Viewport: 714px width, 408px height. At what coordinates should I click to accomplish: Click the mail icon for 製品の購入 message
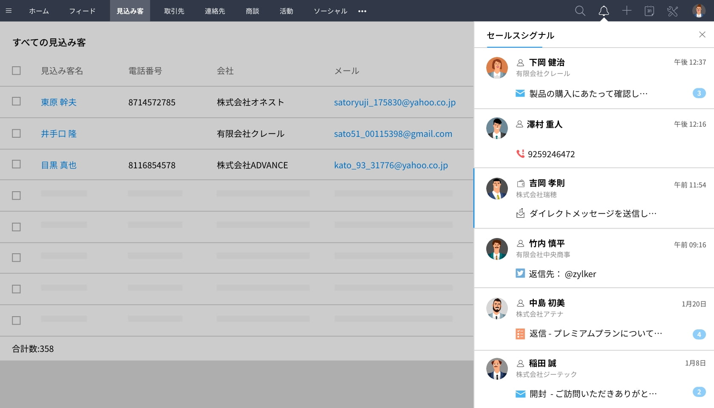tap(520, 93)
